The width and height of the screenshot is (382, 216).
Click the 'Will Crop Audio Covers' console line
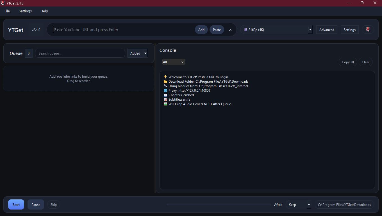[x=197, y=104]
